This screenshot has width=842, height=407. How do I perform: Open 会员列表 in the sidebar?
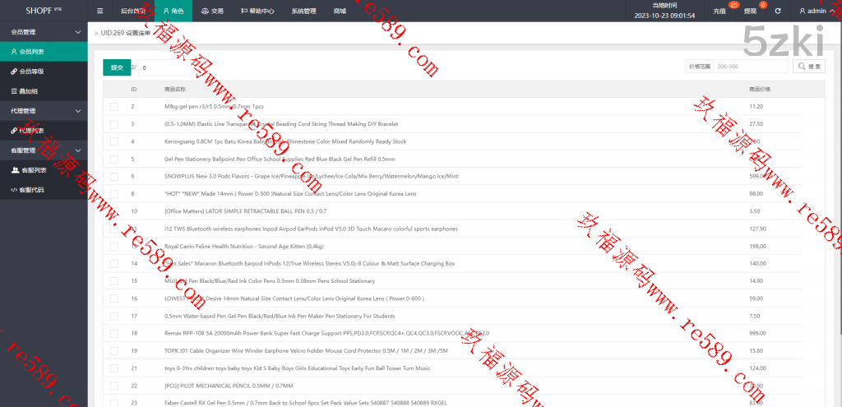click(x=31, y=52)
